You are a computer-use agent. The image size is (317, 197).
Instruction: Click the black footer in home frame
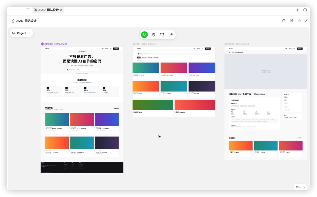(82, 167)
